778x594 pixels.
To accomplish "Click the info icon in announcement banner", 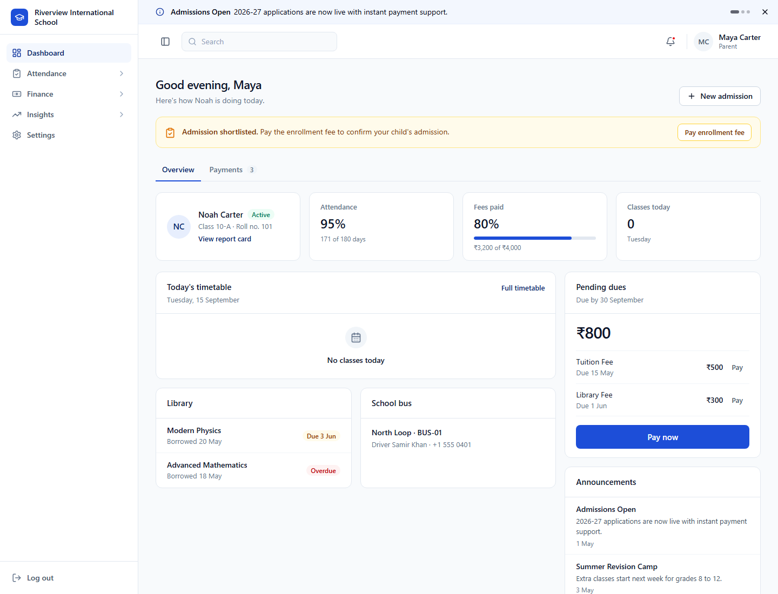I will [160, 12].
